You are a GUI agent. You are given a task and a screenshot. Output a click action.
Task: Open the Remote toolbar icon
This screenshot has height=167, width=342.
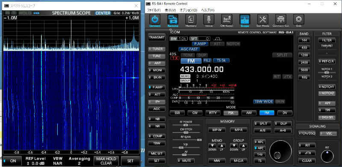pos(173,20)
